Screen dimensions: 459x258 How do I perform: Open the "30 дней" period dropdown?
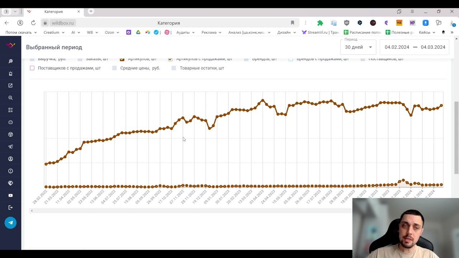358,47
